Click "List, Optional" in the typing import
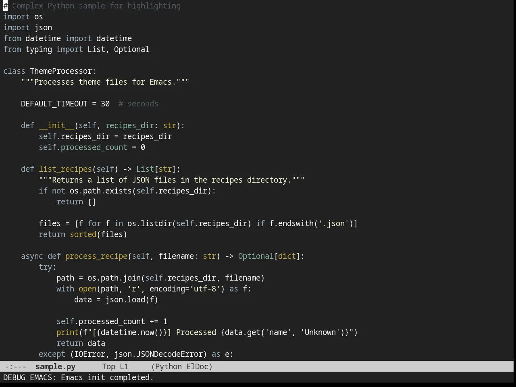The height and width of the screenshot is (387, 516). click(119, 50)
